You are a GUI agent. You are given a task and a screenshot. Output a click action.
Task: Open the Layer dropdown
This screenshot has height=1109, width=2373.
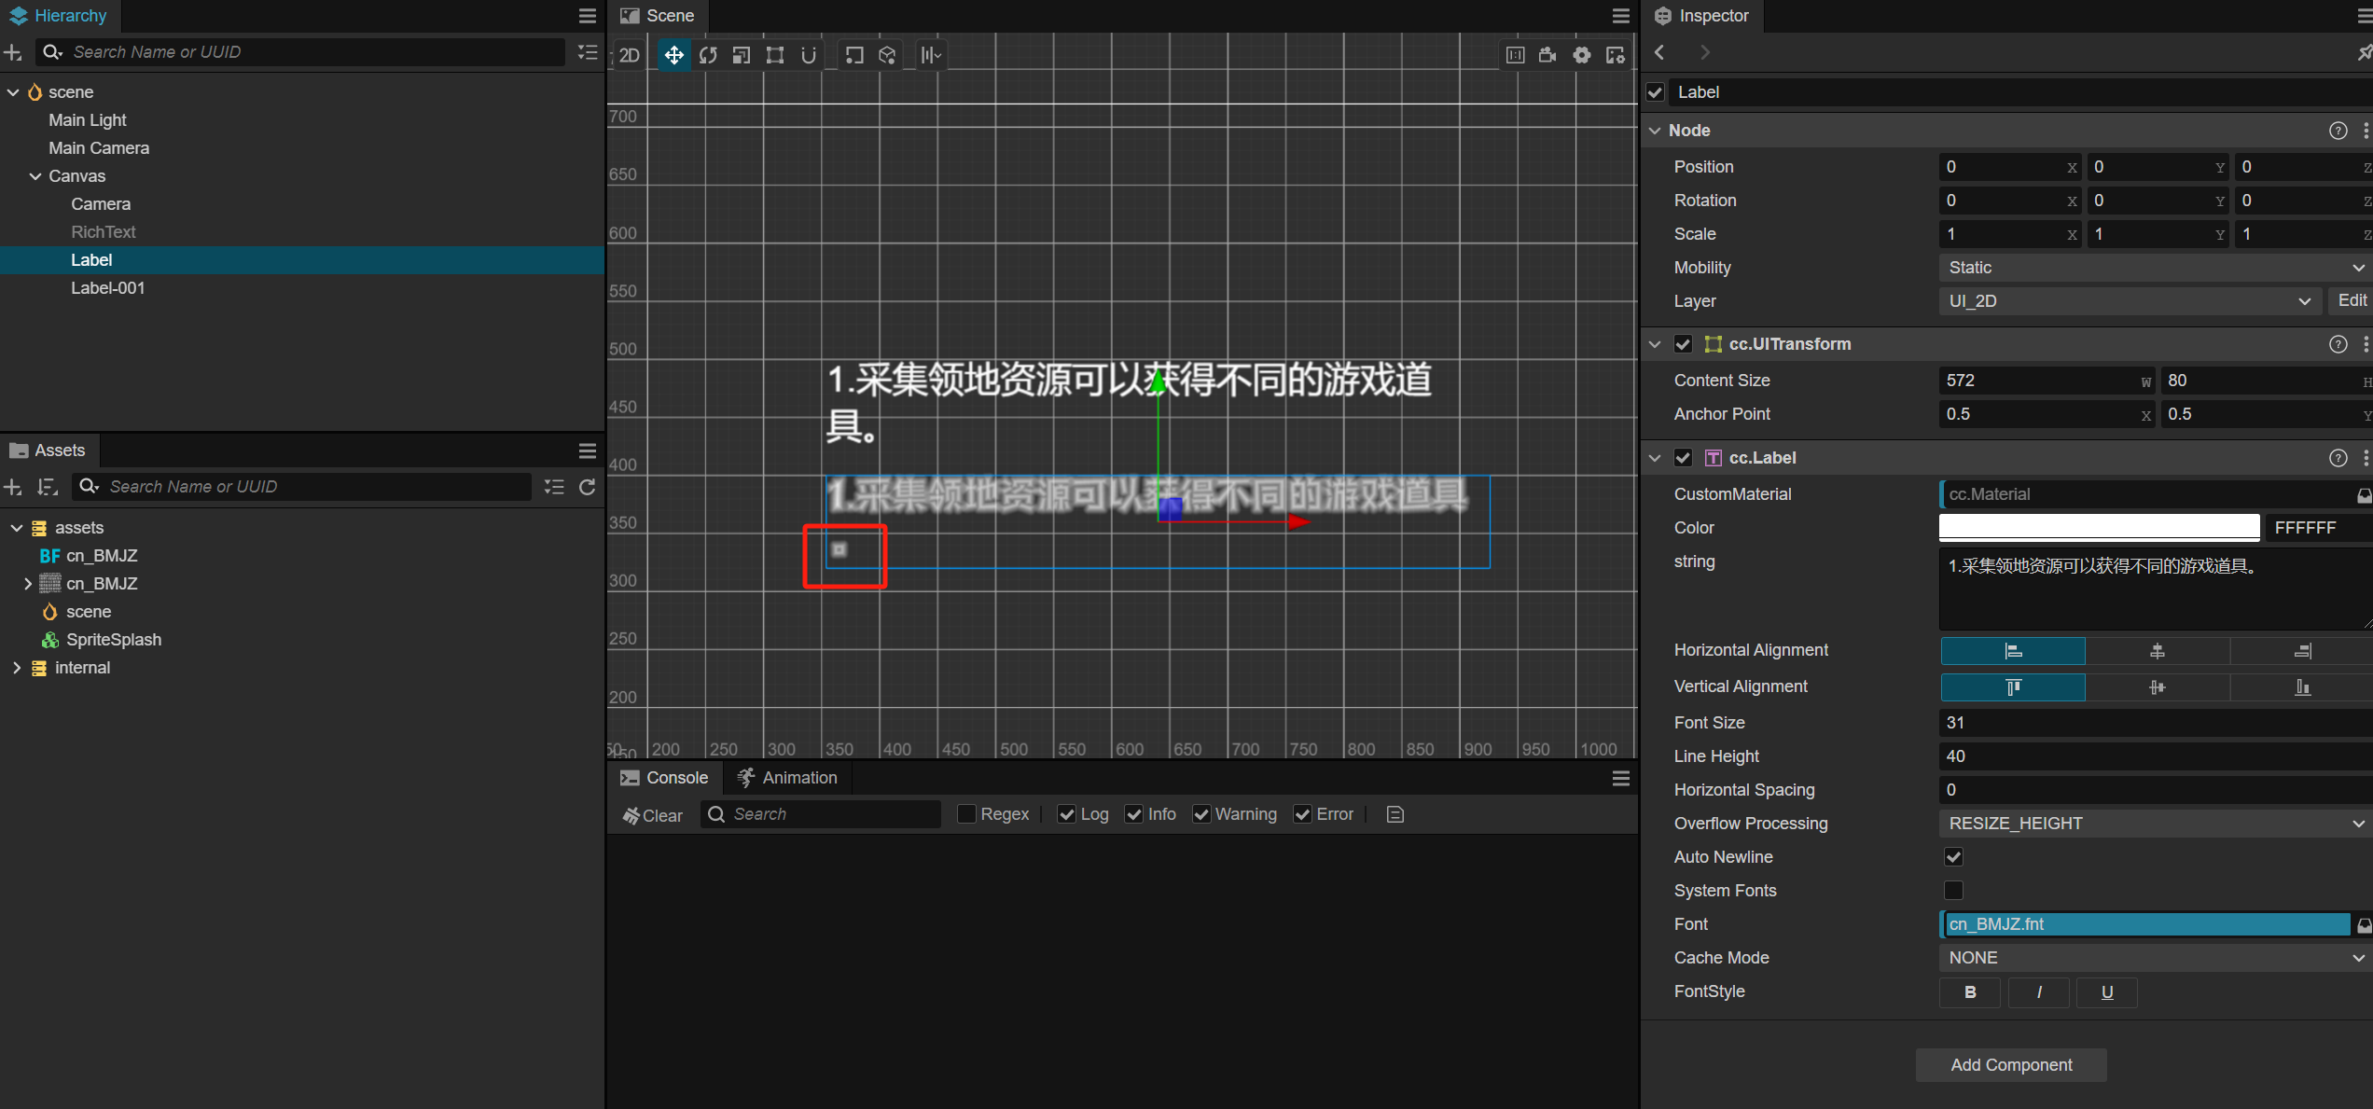(x=2130, y=301)
